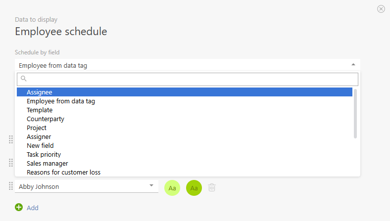Open the Abby Johnson employee dropdown
390x221 pixels.
[x=151, y=186]
